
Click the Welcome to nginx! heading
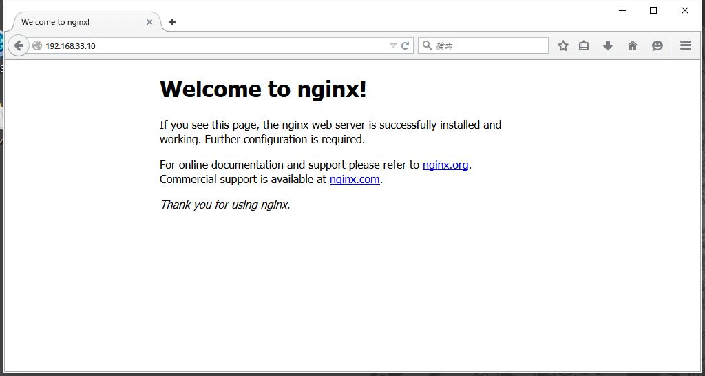[x=263, y=89]
